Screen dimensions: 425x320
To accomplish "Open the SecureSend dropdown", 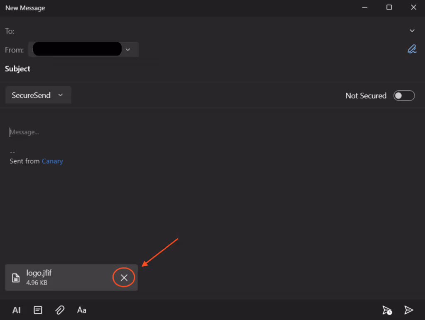I will coord(38,95).
